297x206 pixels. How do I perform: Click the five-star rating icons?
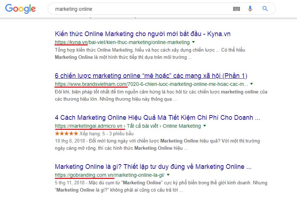pyautogui.click(x=66, y=133)
